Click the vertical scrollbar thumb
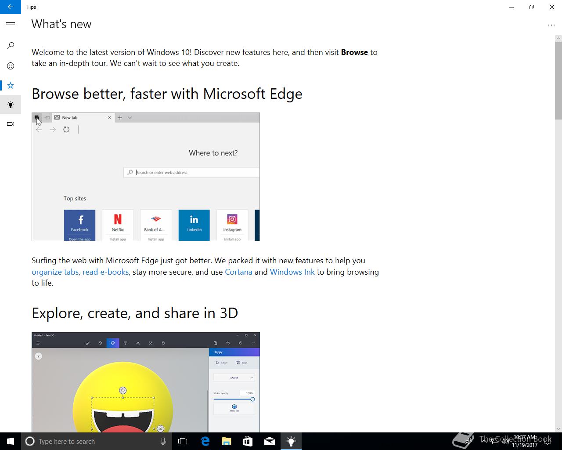Screen dimensions: 562x450 click(x=558, y=81)
